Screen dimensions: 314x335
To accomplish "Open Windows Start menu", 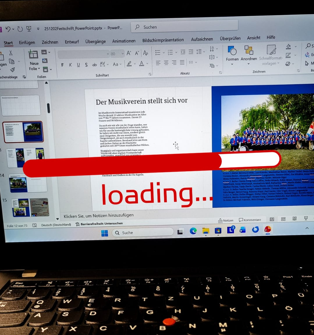I will coord(104,233).
